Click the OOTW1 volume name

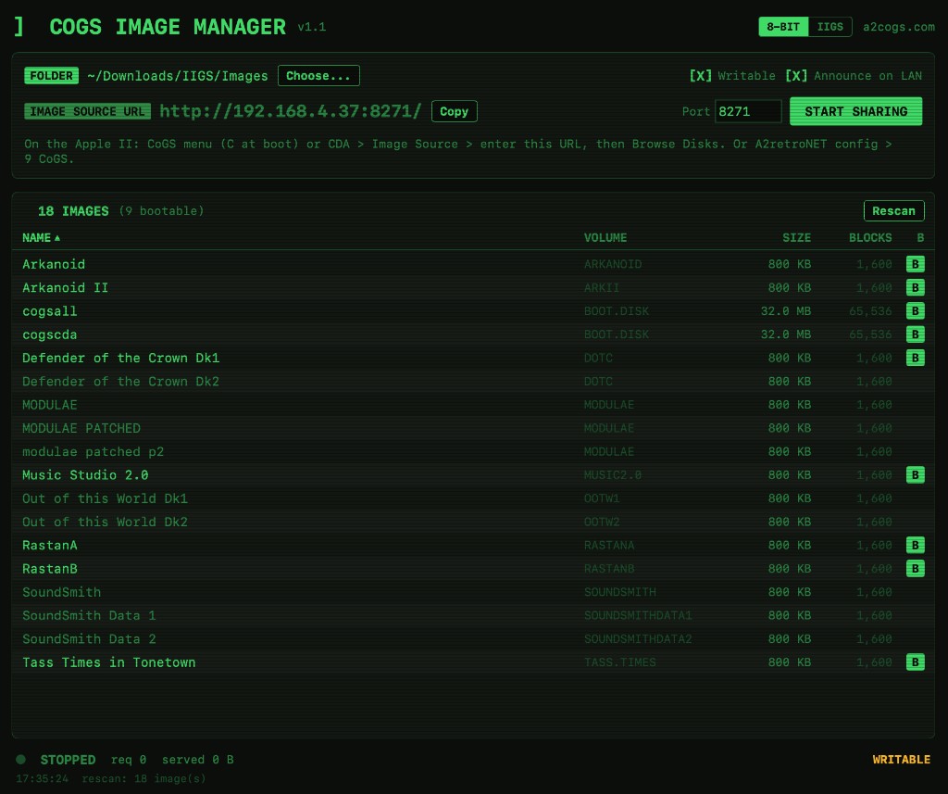[x=602, y=498]
